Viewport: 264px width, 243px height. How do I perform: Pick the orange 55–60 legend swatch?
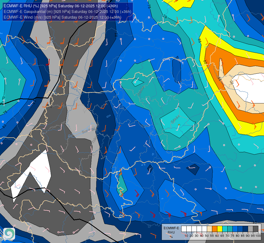[215, 229]
